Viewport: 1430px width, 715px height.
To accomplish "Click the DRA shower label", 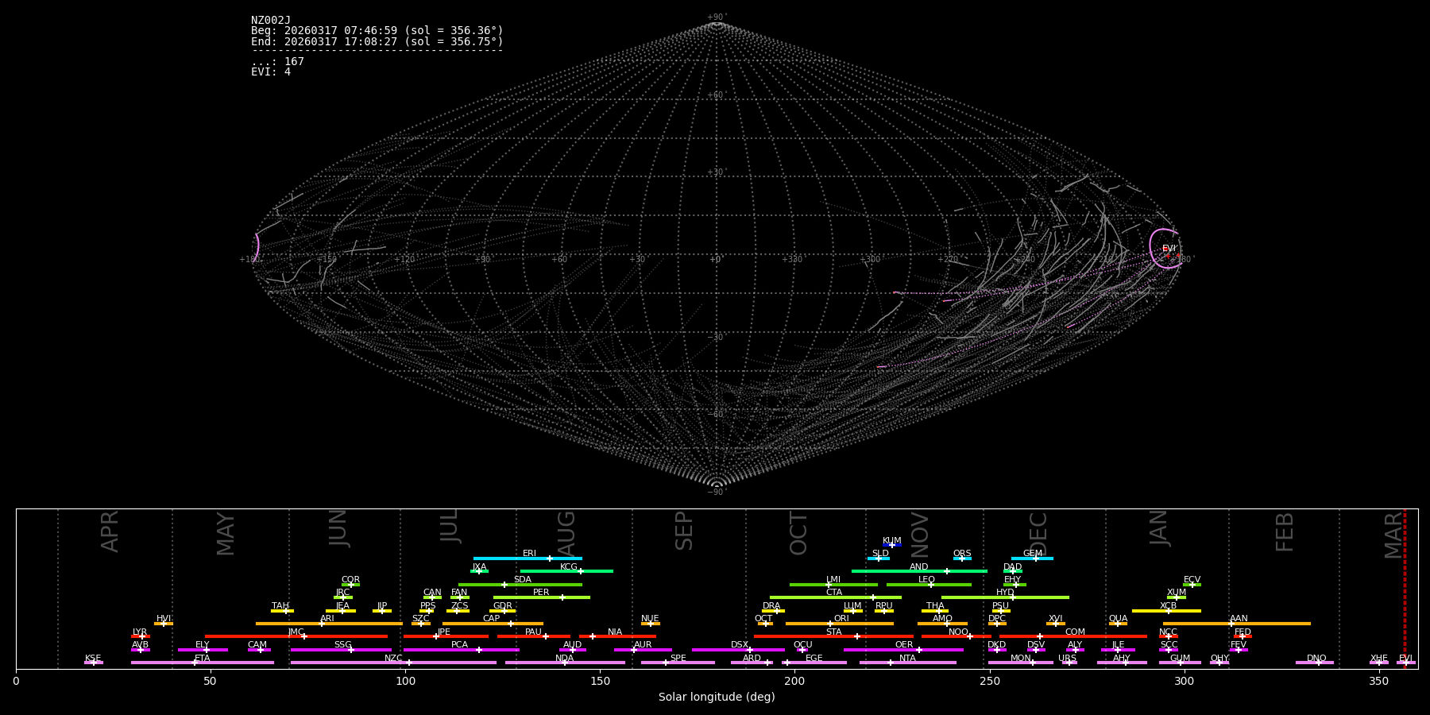I will (771, 606).
